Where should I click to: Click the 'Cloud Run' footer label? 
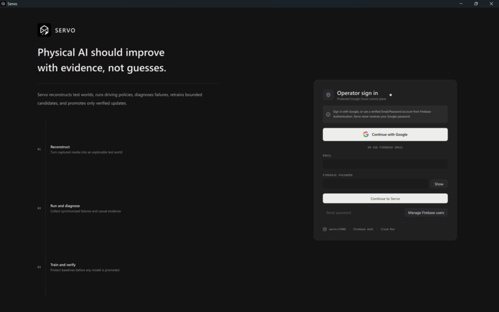[x=388, y=229]
